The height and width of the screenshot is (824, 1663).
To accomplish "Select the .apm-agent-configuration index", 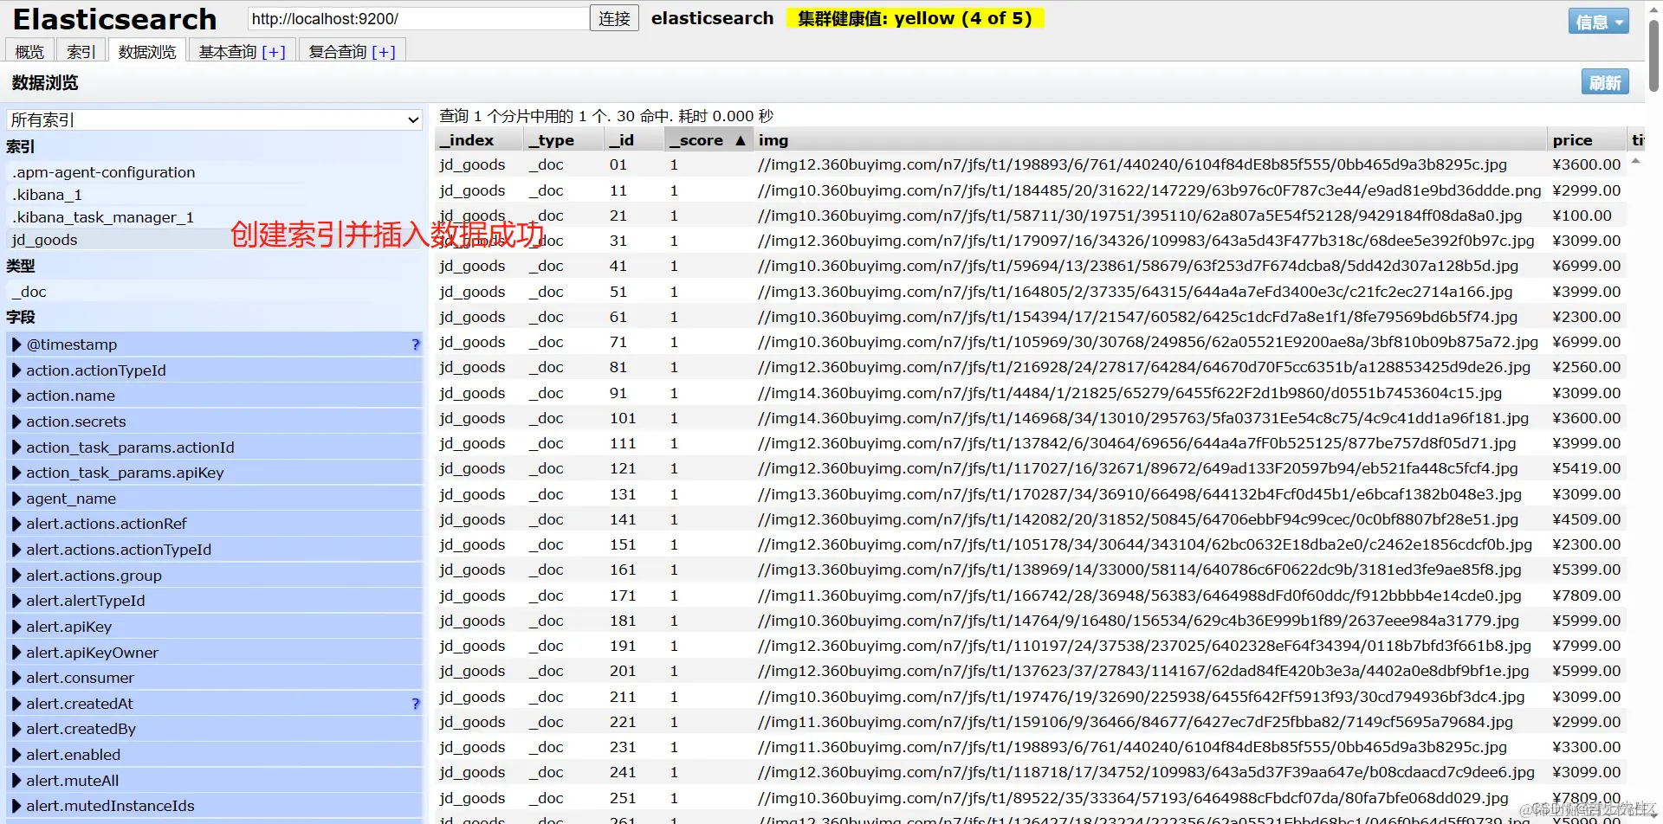I will tap(104, 172).
